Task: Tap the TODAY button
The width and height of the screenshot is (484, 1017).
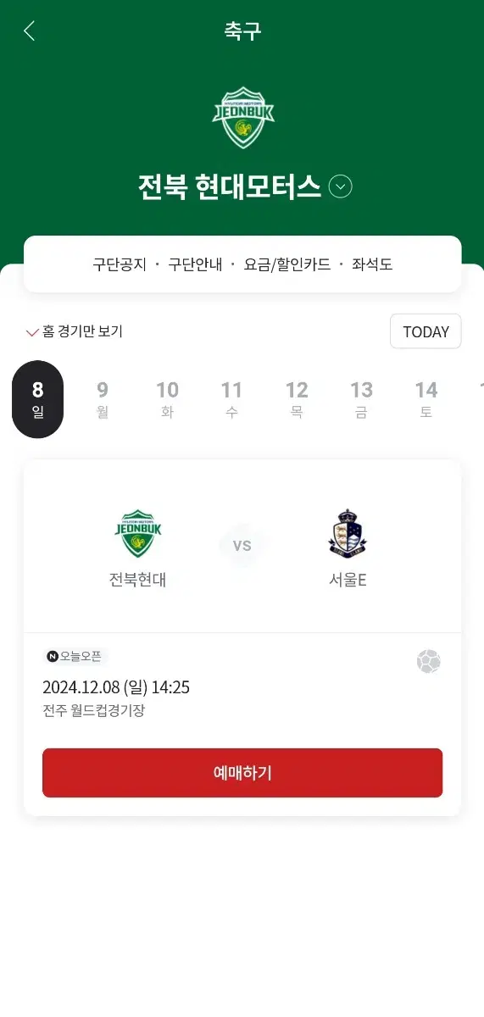Action: click(x=426, y=331)
